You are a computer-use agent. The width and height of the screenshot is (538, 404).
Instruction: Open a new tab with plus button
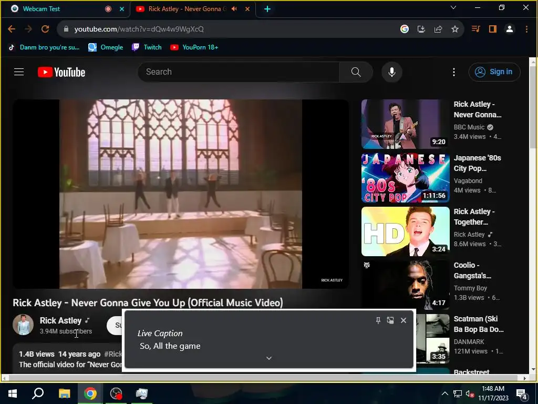267,9
